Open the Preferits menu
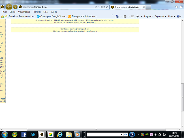 click(x=37, y=12)
